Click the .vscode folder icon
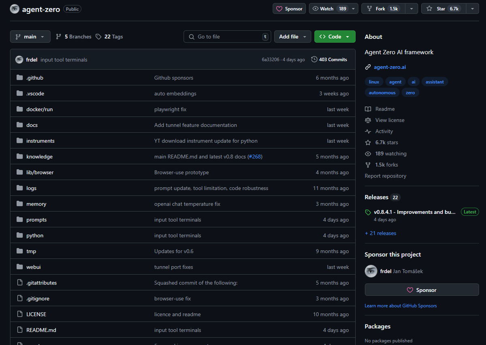Viewport: 486px width, 345px height. coord(19,93)
